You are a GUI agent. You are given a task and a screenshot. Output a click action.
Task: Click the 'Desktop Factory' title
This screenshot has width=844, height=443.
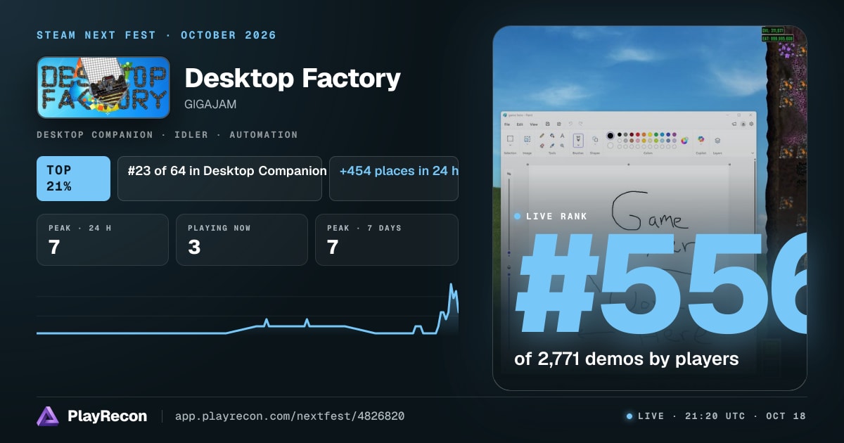coord(293,78)
